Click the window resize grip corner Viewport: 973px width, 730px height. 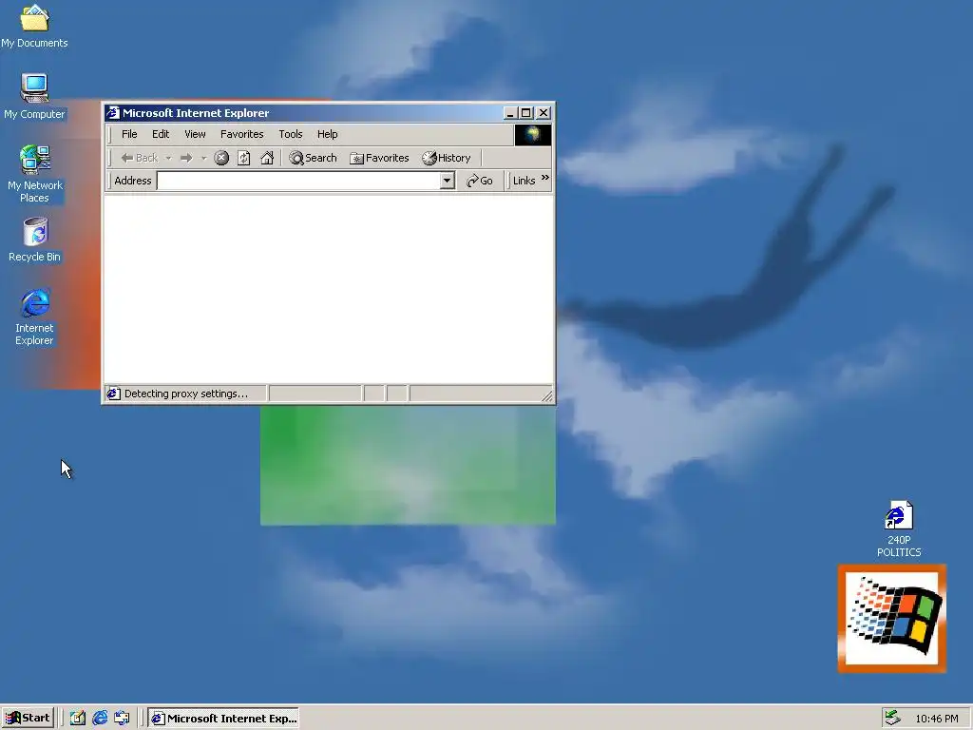(546, 395)
